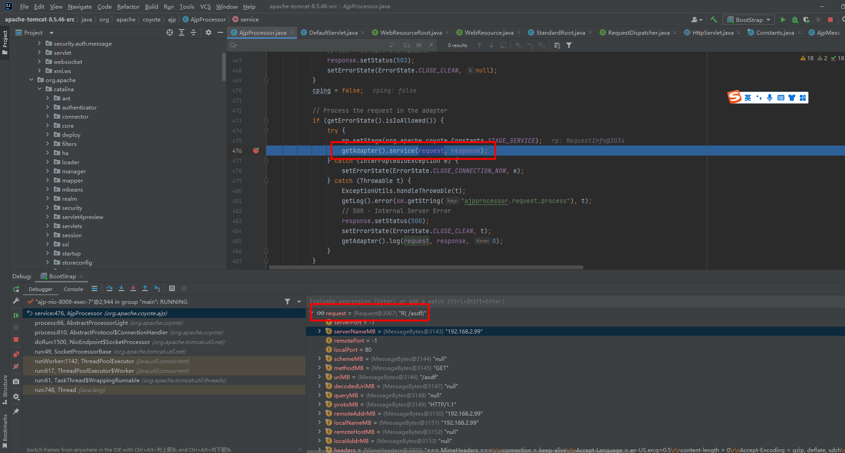845x453 pixels.
Task: Expand the connector folder
Action: click(x=48, y=116)
